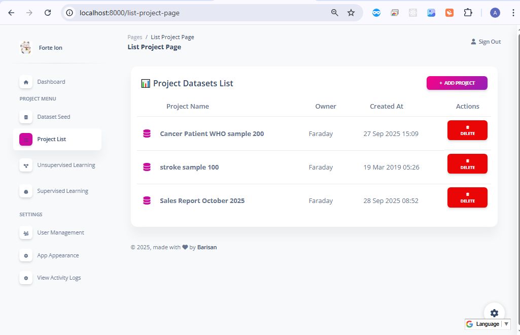Open the Chrome three-dot menu
The image size is (520, 335).
tap(513, 13)
